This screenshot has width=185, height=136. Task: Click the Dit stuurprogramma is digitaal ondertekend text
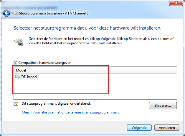click(x=56, y=103)
